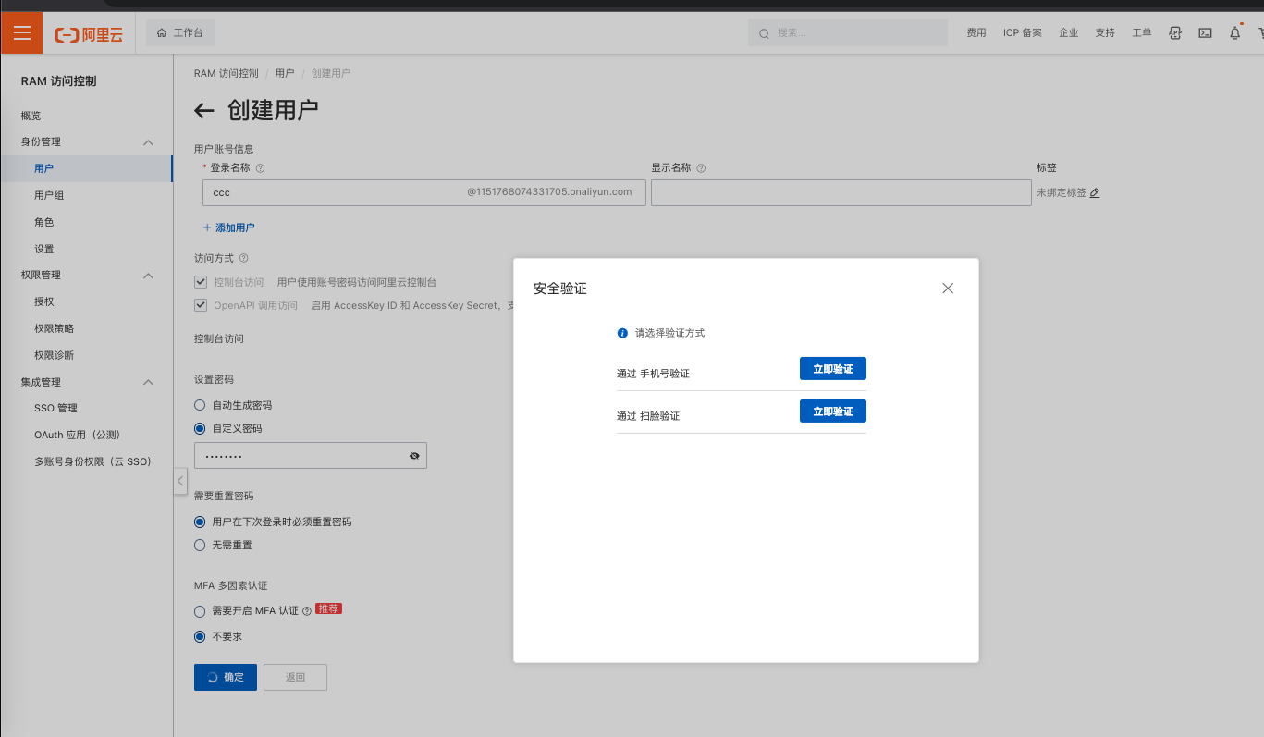Click 添加用户 link

[228, 227]
